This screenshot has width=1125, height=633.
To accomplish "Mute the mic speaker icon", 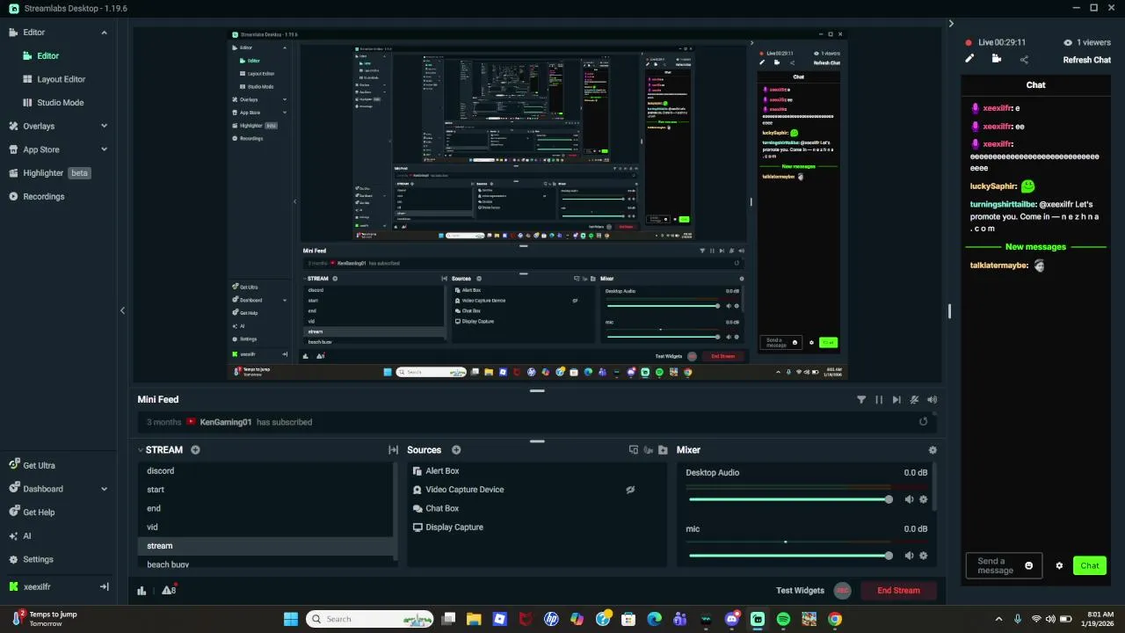I will click(x=909, y=556).
